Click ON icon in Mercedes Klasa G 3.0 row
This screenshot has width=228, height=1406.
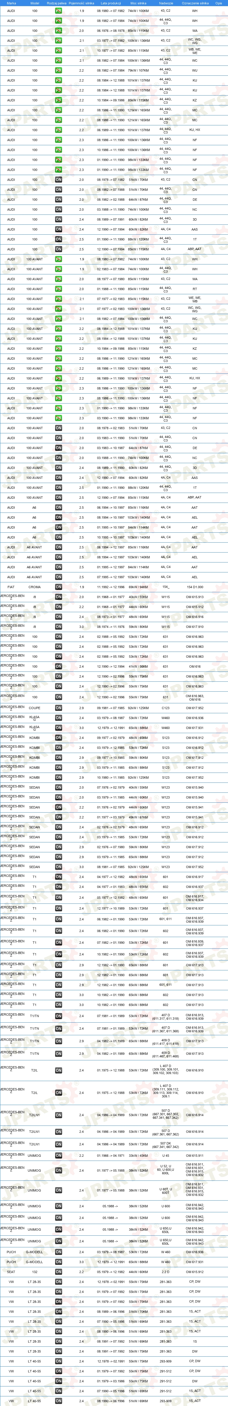[x=58, y=728]
